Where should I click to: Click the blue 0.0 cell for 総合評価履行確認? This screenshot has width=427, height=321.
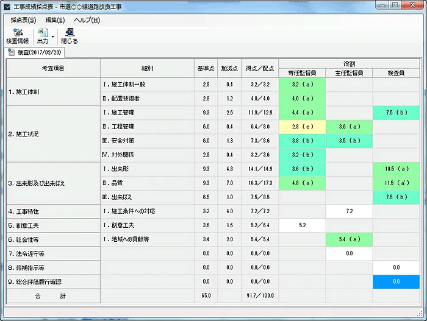coord(396,282)
